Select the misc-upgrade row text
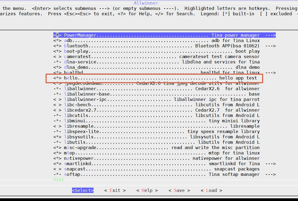This screenshot has width=298, height=201. pos(162,148)
